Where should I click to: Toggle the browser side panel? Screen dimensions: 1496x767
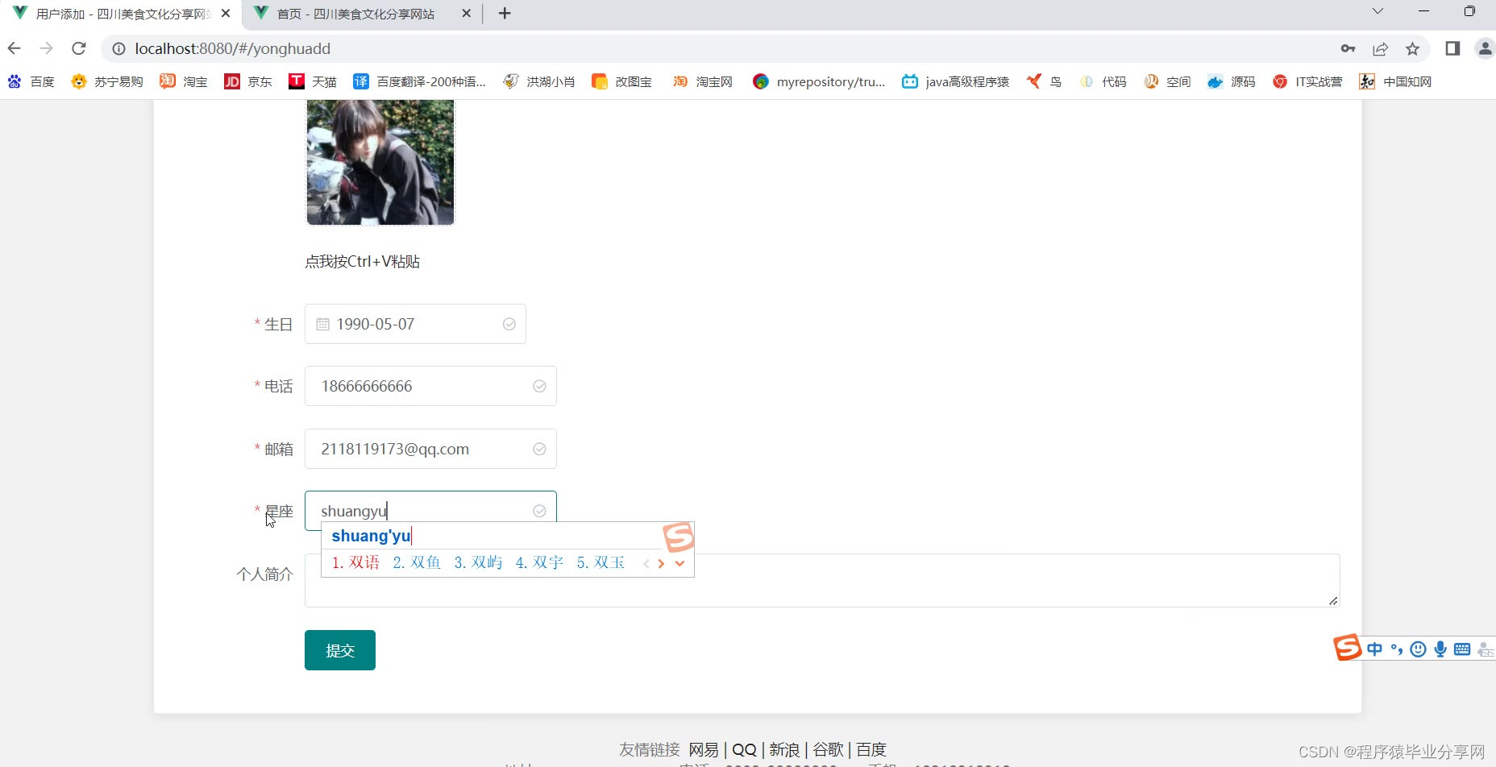1452,48
